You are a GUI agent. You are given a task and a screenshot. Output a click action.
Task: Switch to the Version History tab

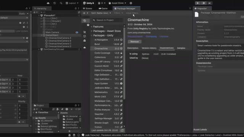tap(149, 48)
